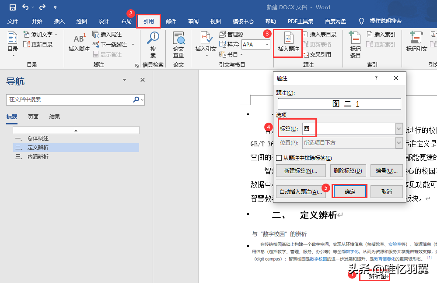Undo the last action
This screenshot has width=437, height=283.
[25, 7]
